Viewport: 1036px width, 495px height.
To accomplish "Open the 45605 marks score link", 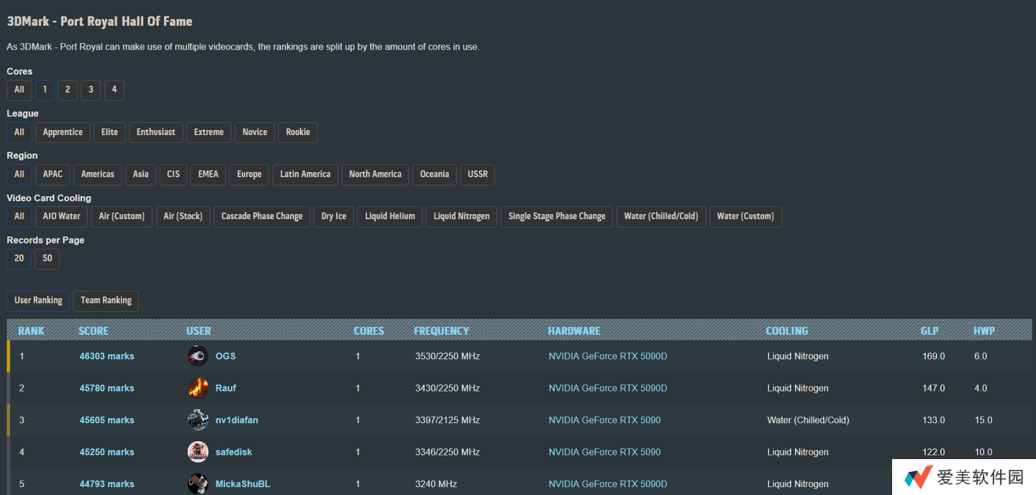I will pos(106,420).
